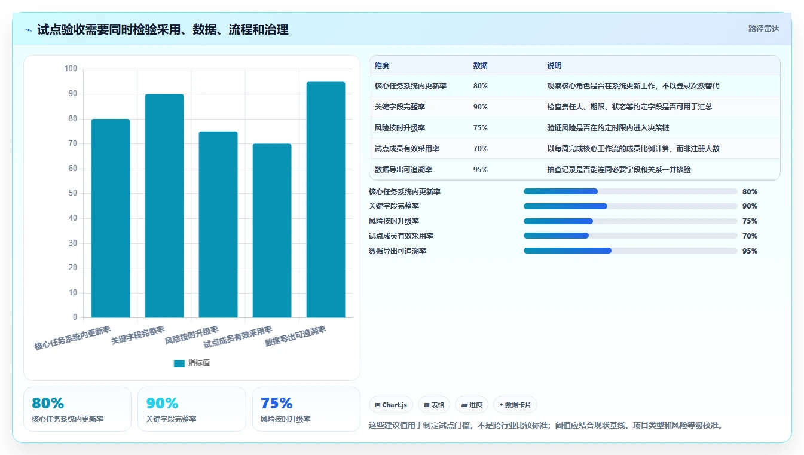Click the 维度 column header

pos(382,66)
